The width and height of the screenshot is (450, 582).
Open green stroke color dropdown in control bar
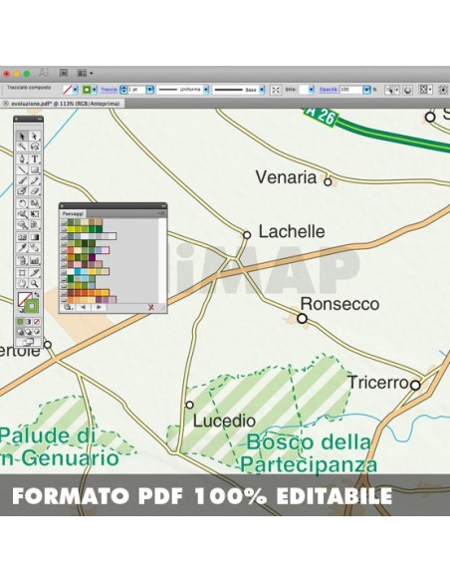(x=95, y=90)
